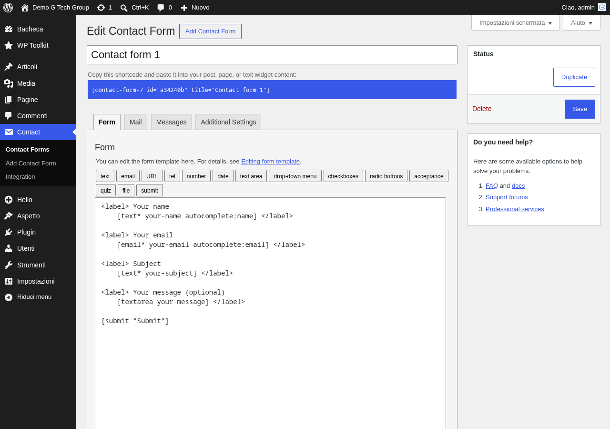The image size is (610, 429).
Task: Expand Impostazioni schermata options
Action: (x=516, y=22)
